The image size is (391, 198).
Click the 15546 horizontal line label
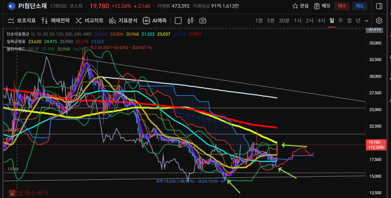point(13,169)
